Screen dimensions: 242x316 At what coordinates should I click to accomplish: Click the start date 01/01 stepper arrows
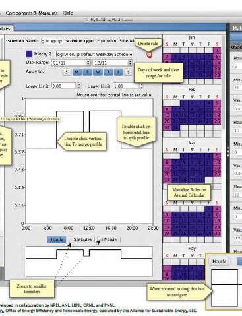[x=88, y=63]
